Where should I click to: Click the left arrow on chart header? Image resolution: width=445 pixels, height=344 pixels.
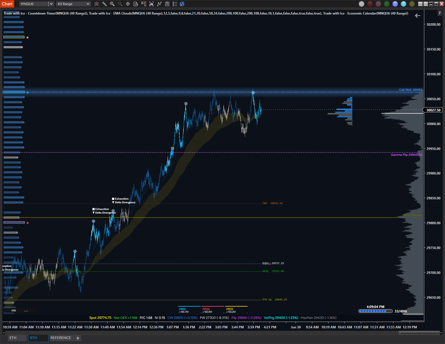418,16
